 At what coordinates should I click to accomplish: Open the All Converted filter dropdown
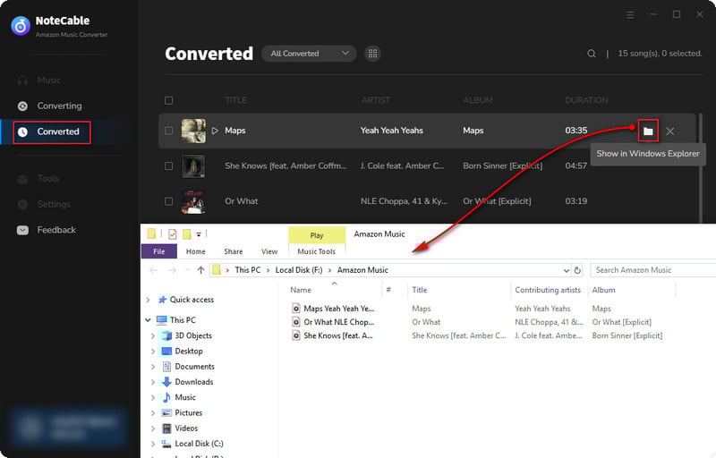309,54
